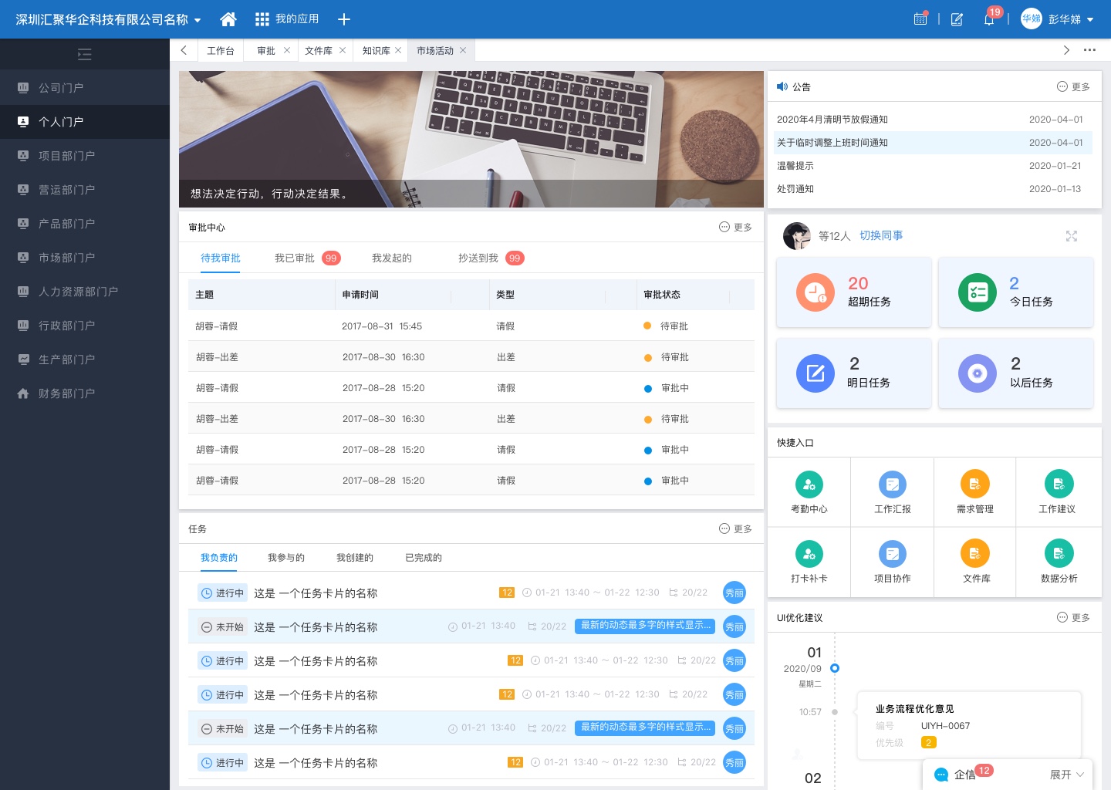
Task: Open the 数据分析 shortcut icon
Action: click(x=1059, y=553)
